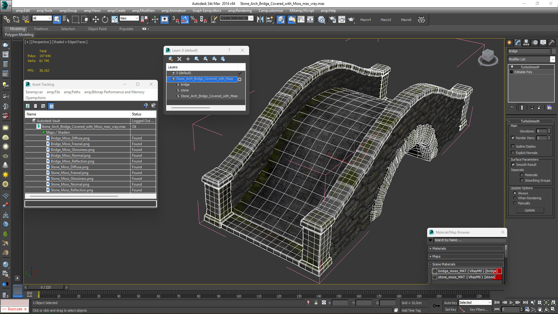Click the Mirror tool icon

[x=260, y=19]
